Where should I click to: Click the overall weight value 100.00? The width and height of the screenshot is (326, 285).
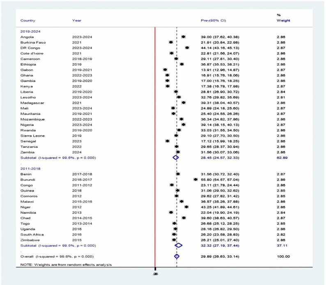[x=283, y=257]
